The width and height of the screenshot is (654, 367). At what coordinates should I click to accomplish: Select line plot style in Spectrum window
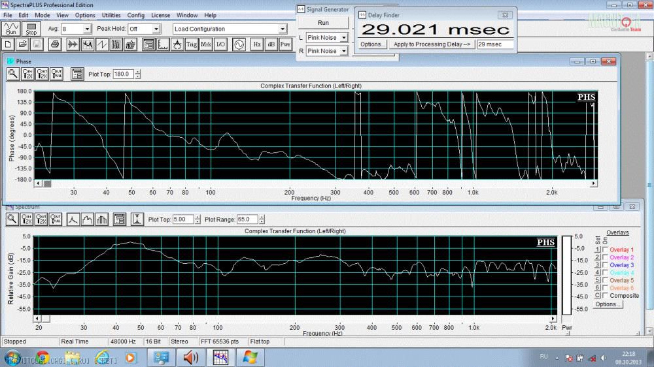[73, 219]
